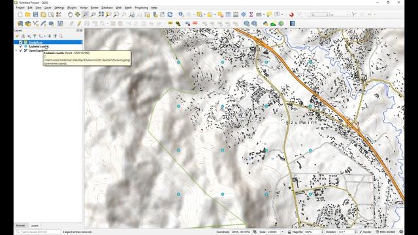Viewport: 418px width, 235px height.
Task: Open the Select Features tool dropdown arrow
Action: [204, 14]
